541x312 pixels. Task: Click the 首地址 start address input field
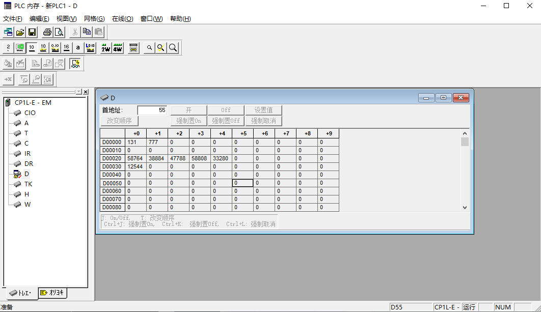(x=152, y=110)
